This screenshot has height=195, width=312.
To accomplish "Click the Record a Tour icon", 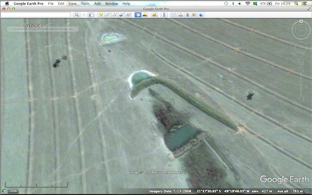I will pyautogui.click(x=129, y=15).
